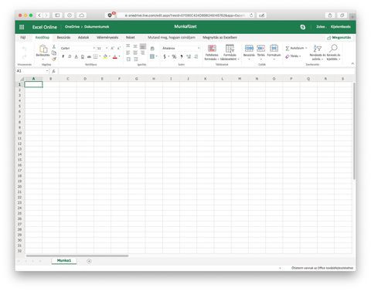Image resolution: width=371 pixels, height=291 pixels.
Task: Toggle bottom align button
Action: click(143, 46)
